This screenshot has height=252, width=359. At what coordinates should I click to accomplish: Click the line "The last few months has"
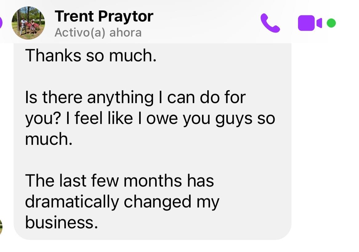(x=119, y=180)
